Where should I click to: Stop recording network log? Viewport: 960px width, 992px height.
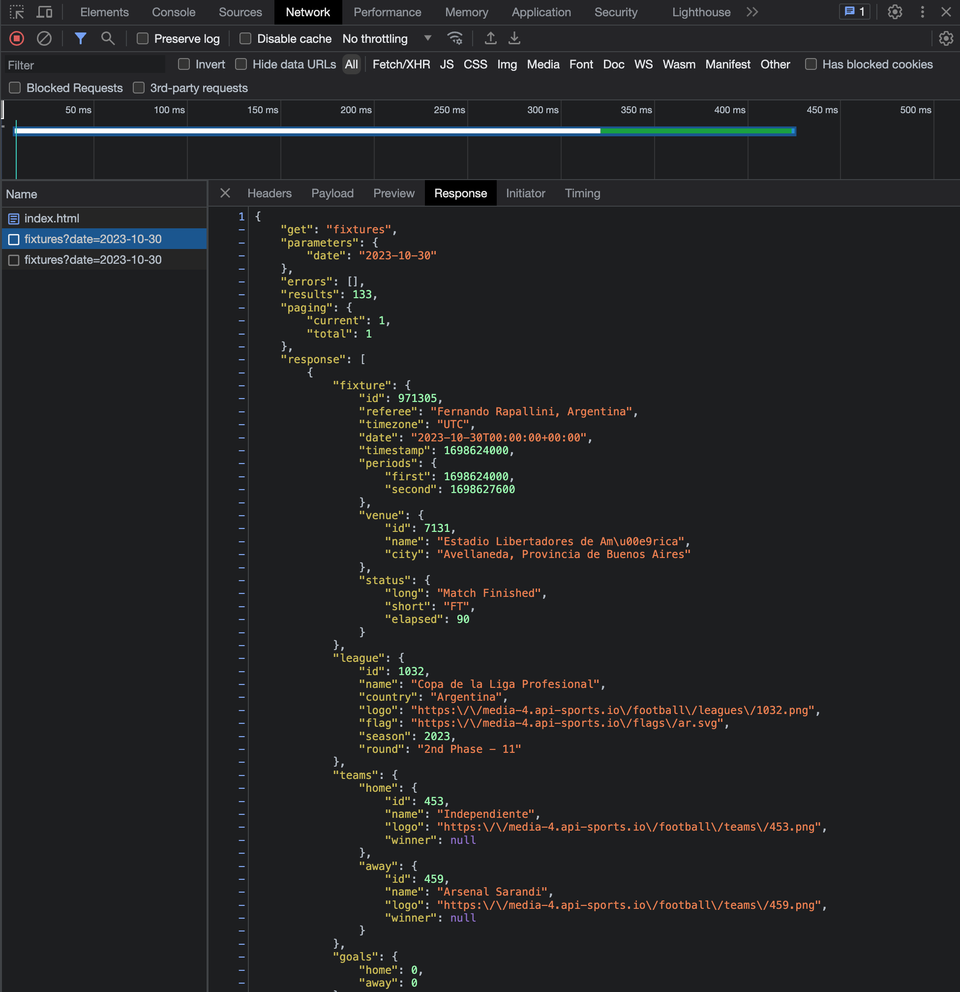[x=17, y=38]
